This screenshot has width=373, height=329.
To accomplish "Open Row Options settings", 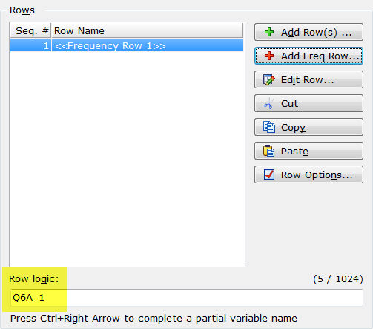I will pos(308,175).
